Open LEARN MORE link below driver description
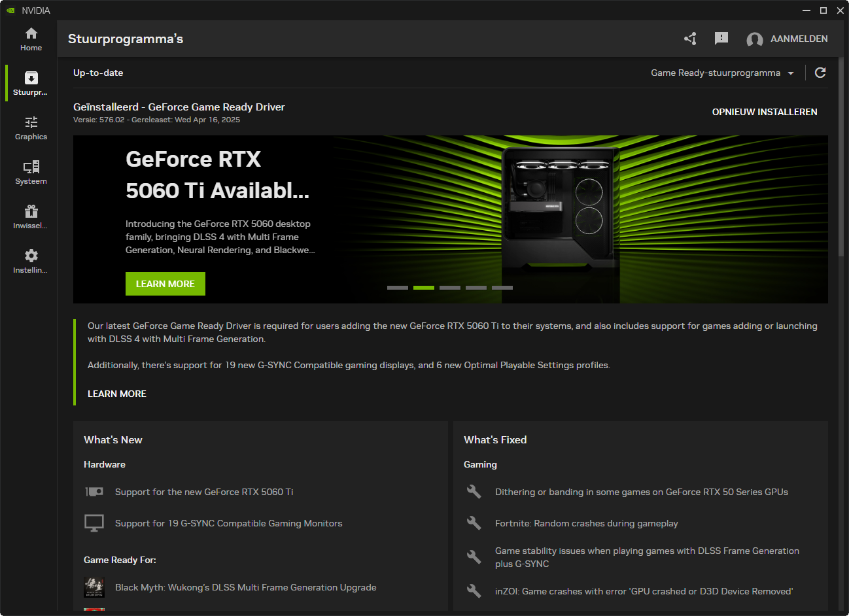This screenshot has width=849, height=616. [x=117, y=394]
